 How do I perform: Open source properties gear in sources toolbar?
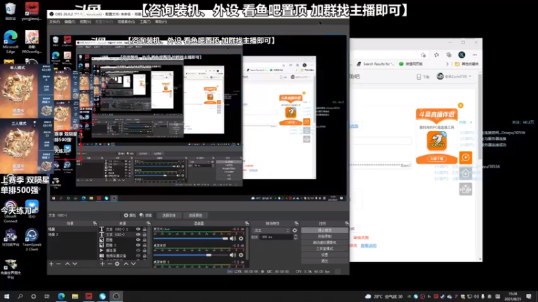117,264
